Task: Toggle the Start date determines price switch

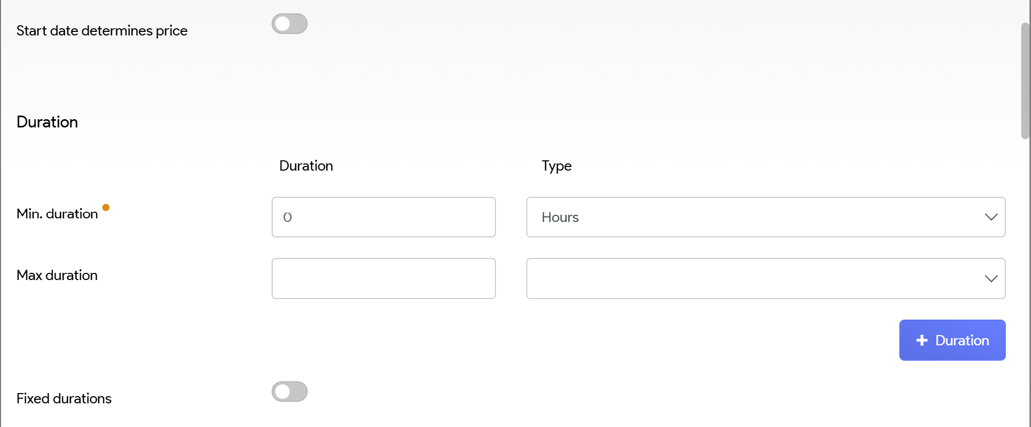Action: [290, 24]
